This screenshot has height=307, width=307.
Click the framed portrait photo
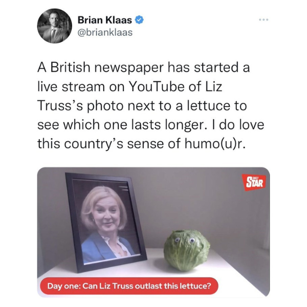click(105, 222)
